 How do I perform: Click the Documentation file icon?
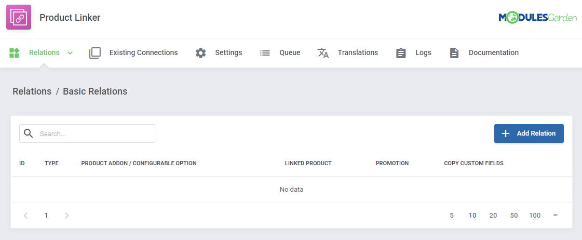454,53
